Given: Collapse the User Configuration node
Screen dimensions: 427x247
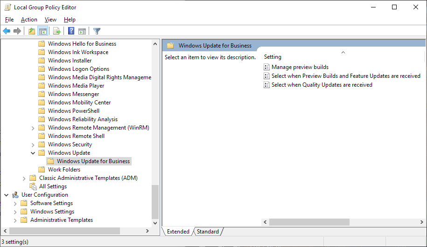Looking at the screenshot, I should coord(6,195).
